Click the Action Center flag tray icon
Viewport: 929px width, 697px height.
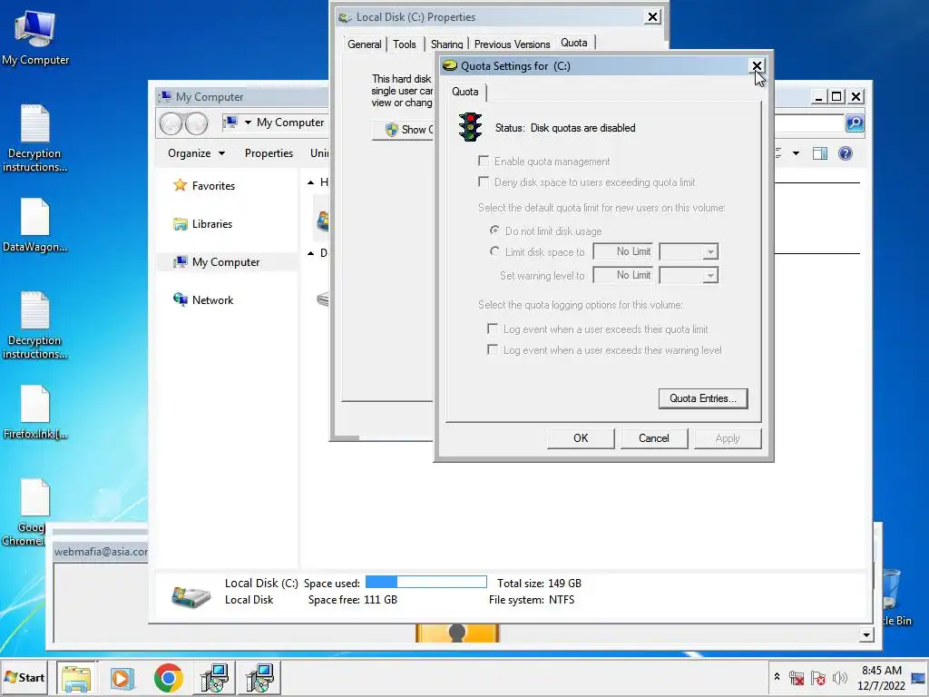pos(818,678)
